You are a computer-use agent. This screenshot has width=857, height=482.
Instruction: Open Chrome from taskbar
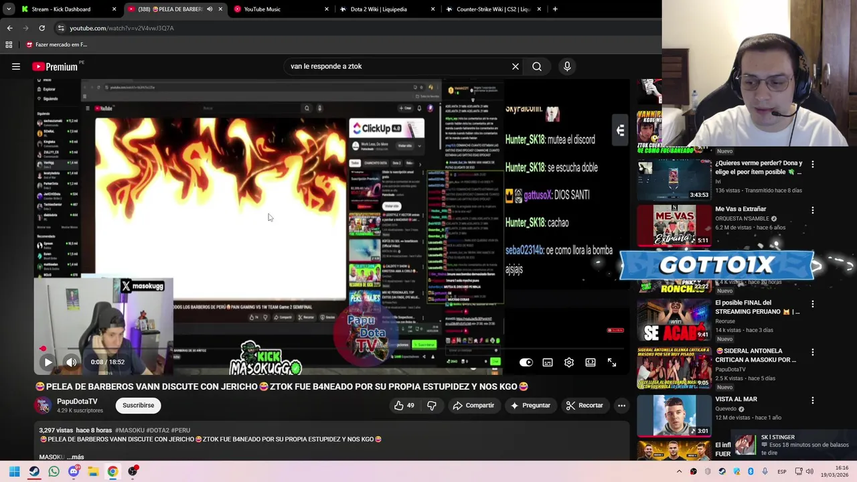(x=112, y=471)
